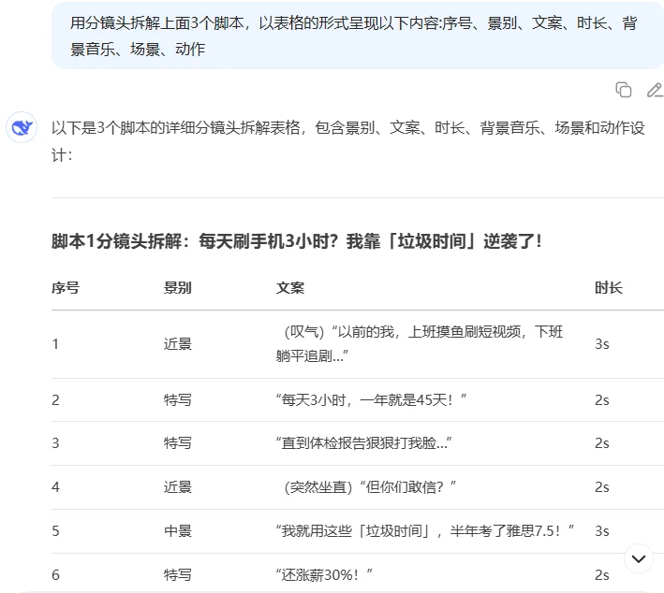
Task: Click 近景 in row 1
Action: [177, 344]
